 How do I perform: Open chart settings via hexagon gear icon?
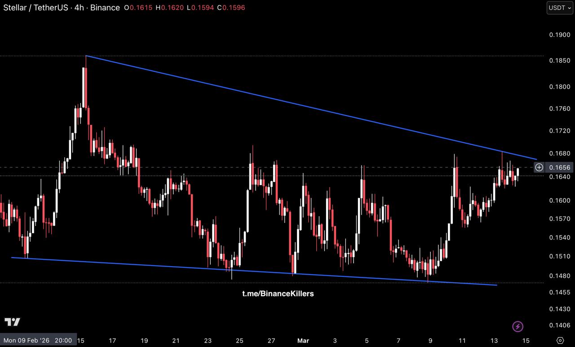click(560, 340)
